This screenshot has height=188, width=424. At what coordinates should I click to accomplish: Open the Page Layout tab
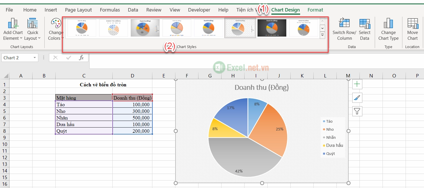[78, 10]
